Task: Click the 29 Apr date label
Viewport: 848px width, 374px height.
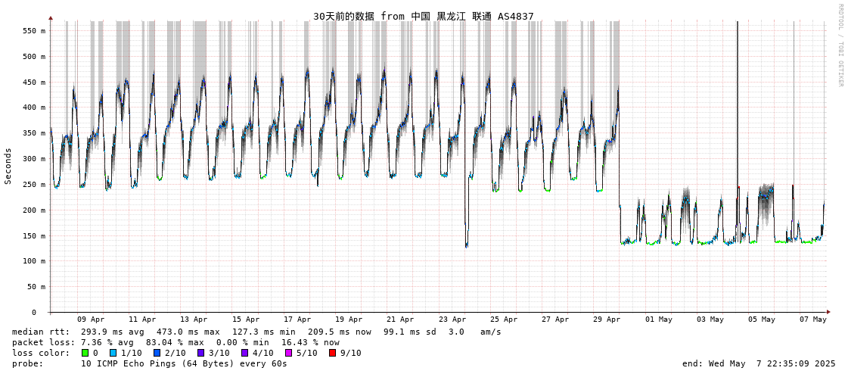Action: tap(607, 320)
